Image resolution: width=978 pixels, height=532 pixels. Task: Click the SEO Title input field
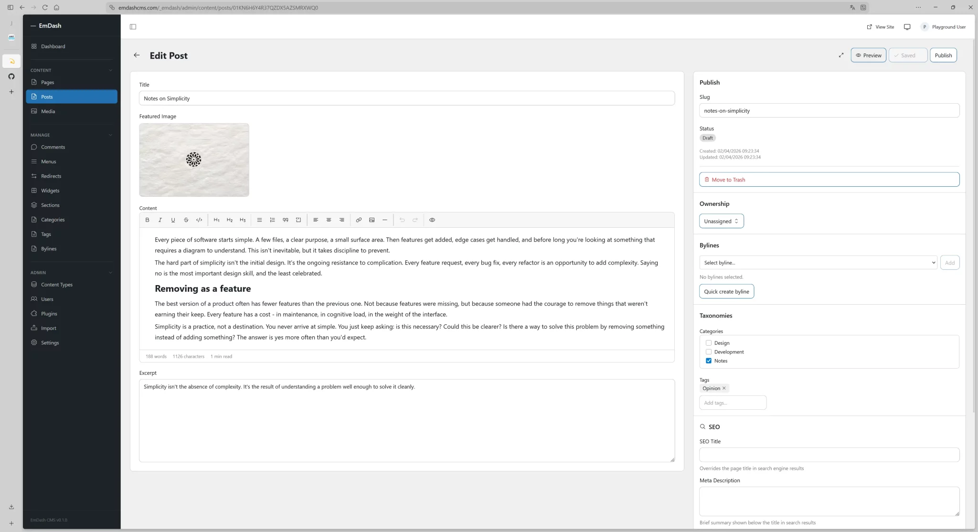click(829, 455)
